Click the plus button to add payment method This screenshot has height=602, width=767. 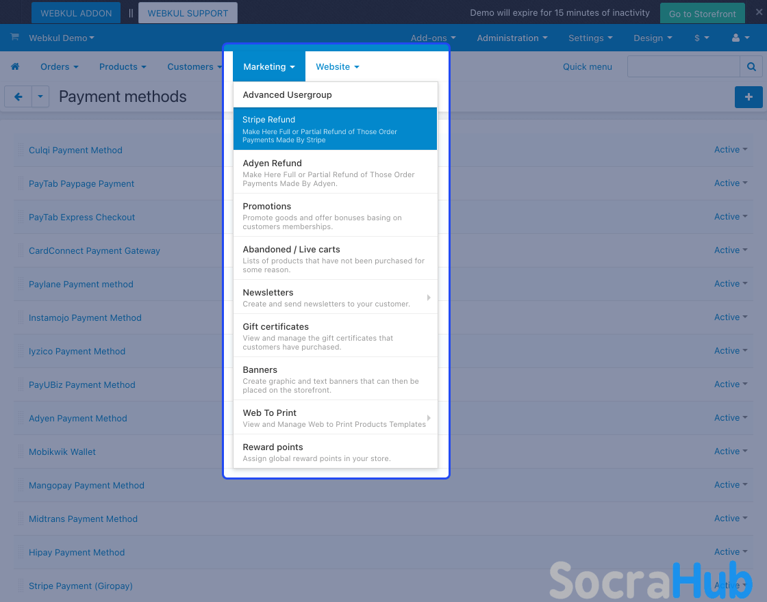point(749,96)
